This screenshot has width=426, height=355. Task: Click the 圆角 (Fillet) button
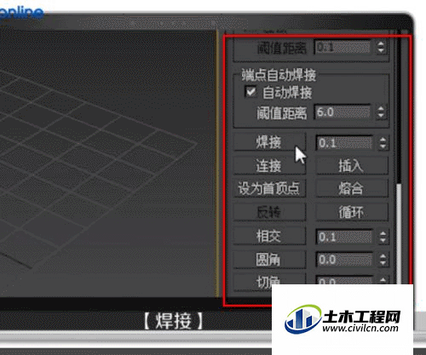[269, 259]
